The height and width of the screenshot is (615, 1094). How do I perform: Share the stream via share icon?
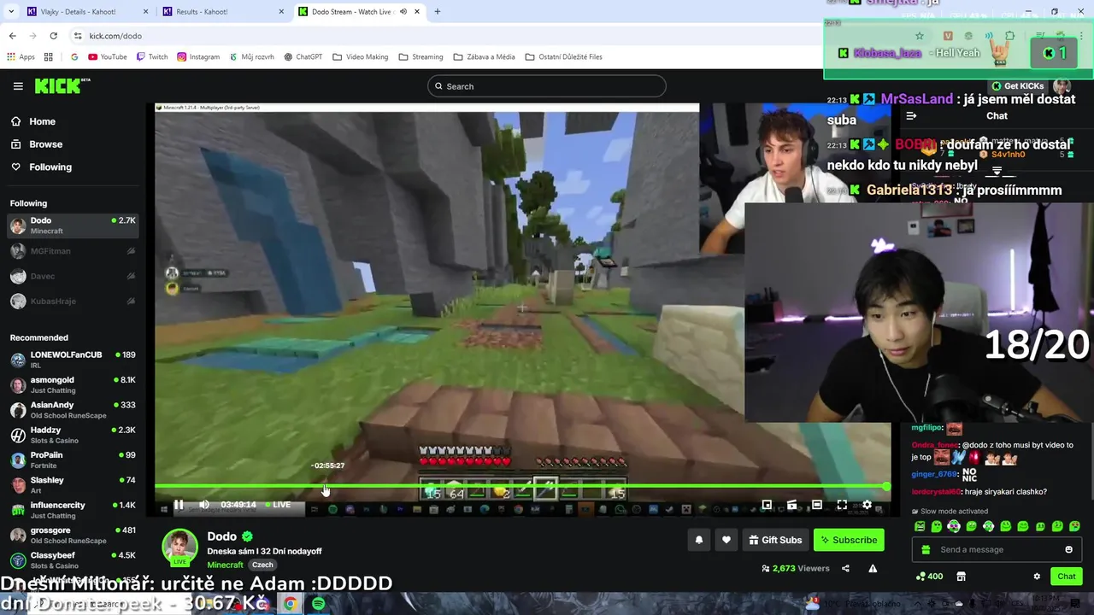click(845, 568)
